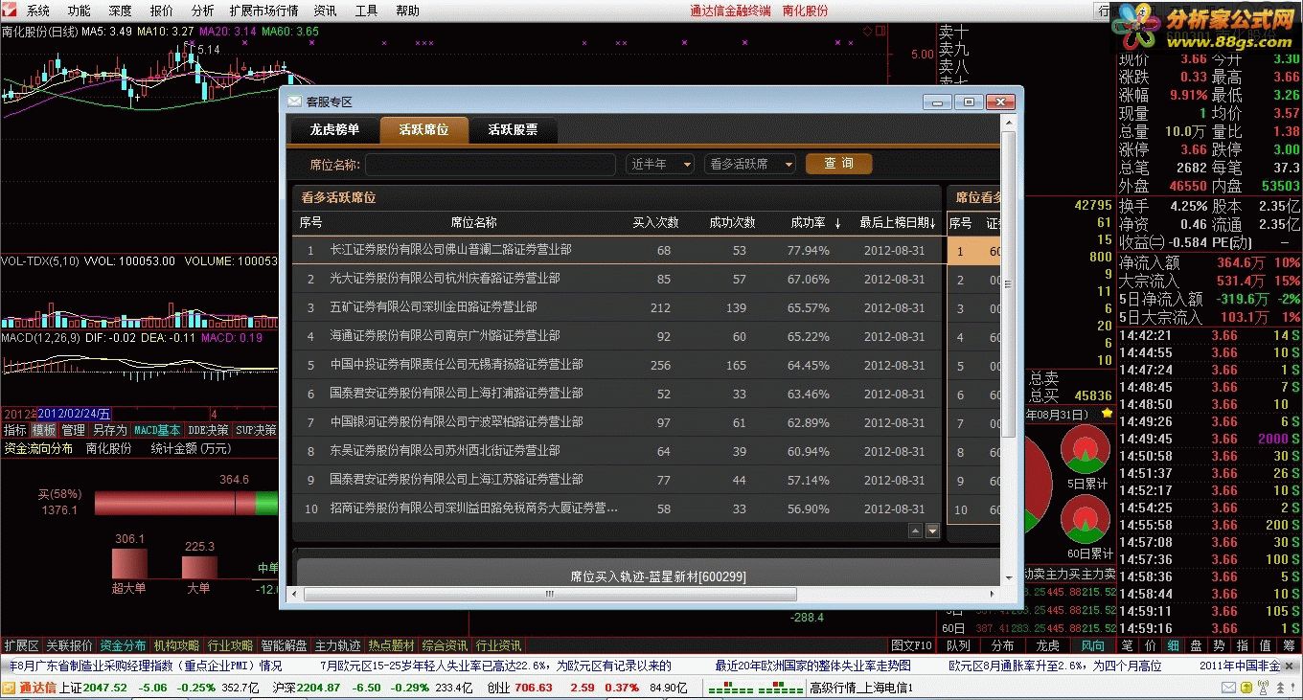Open the 帮助 menu
This screenshot has height=700, width=1303.
(407, 11)
